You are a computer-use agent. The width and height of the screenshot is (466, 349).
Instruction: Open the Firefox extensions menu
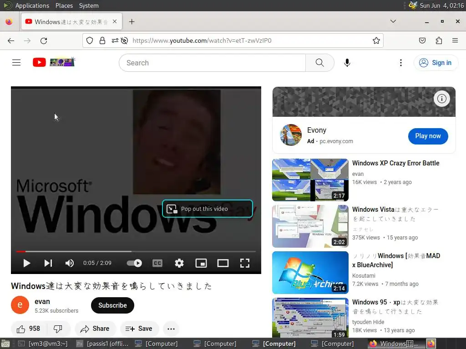pos(439,40)
